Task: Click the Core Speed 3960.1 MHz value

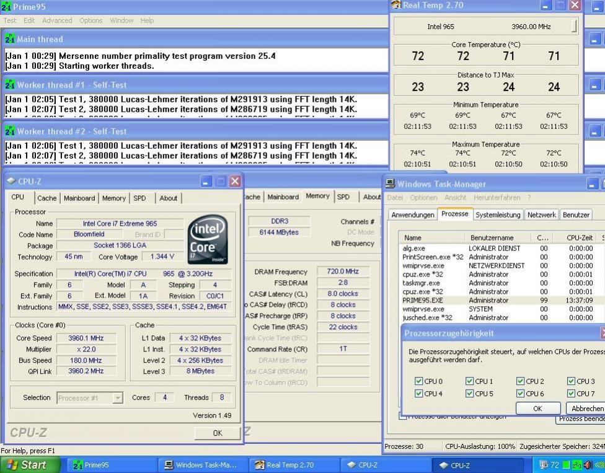Action: [x=86, y=338]
